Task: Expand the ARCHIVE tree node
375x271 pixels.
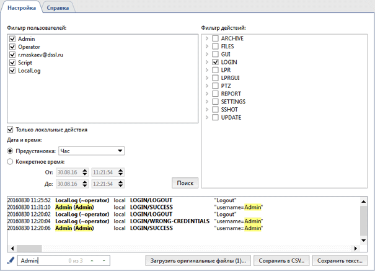Action: (207, 38)
